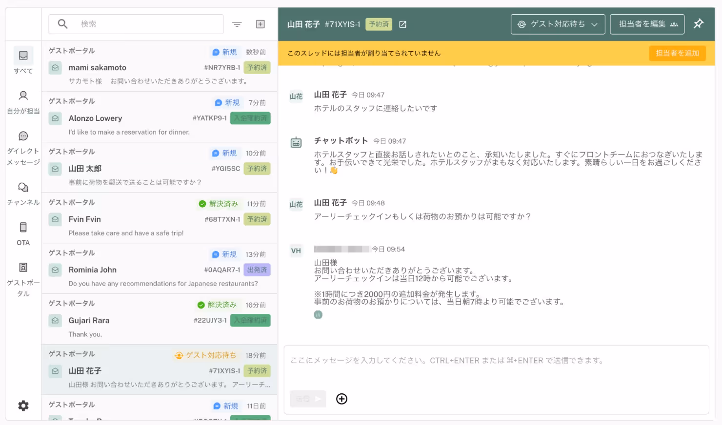Click 出発済 badge on Rominia John row
This screenshot has height=425, width=722.
click(x=257, y=270)
